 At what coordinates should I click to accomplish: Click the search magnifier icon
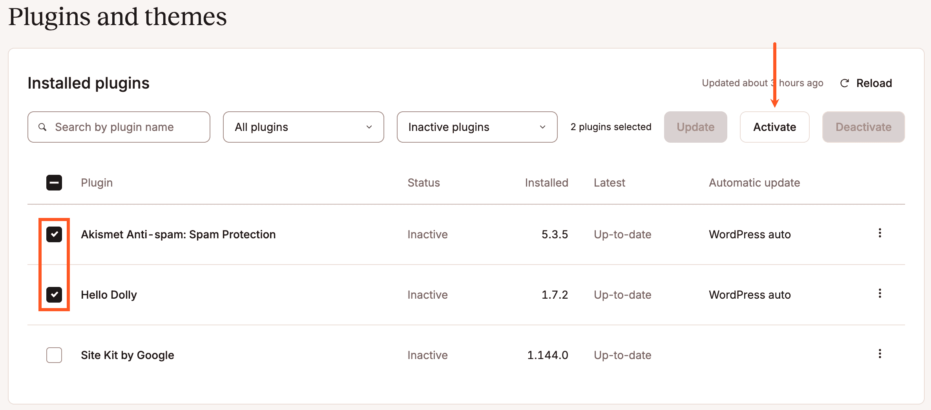tap(42, 127)
